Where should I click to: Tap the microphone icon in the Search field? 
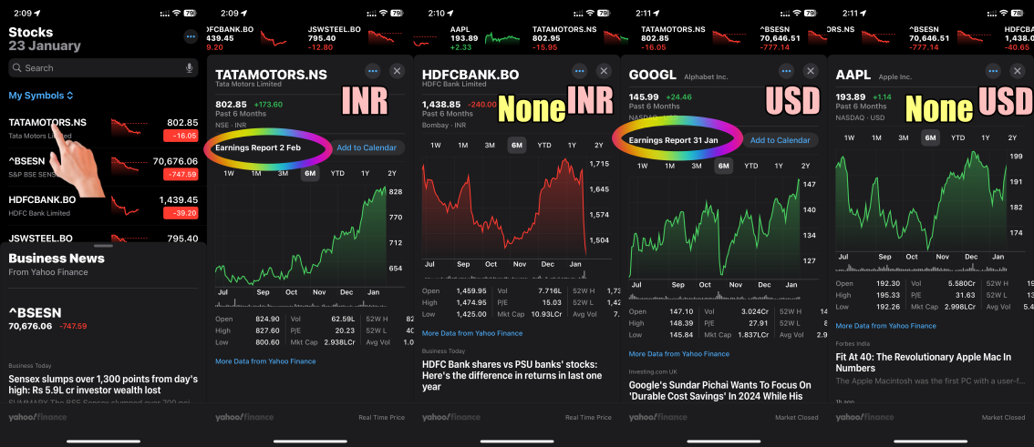(190, 67)
